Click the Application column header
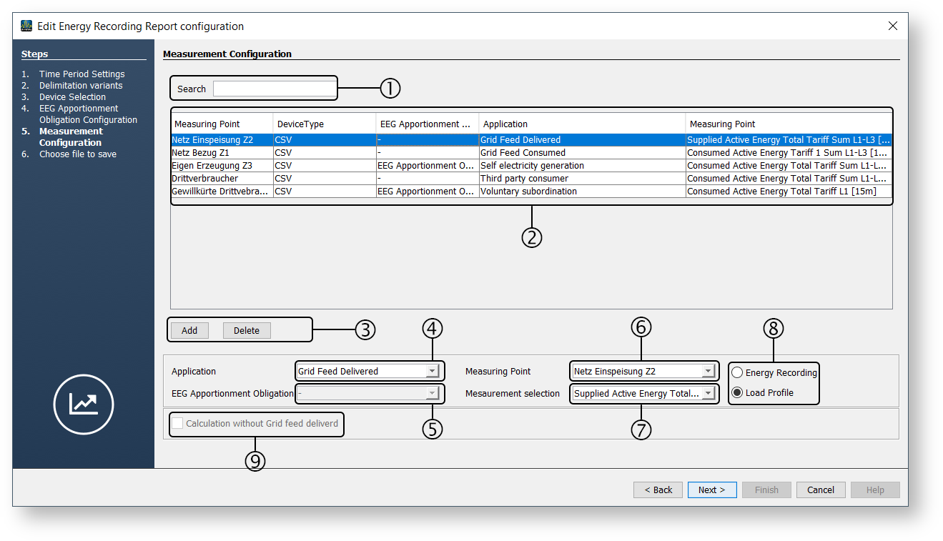Image resolution: width=943 pixels, height=541 pixels. tap(581, 124)
